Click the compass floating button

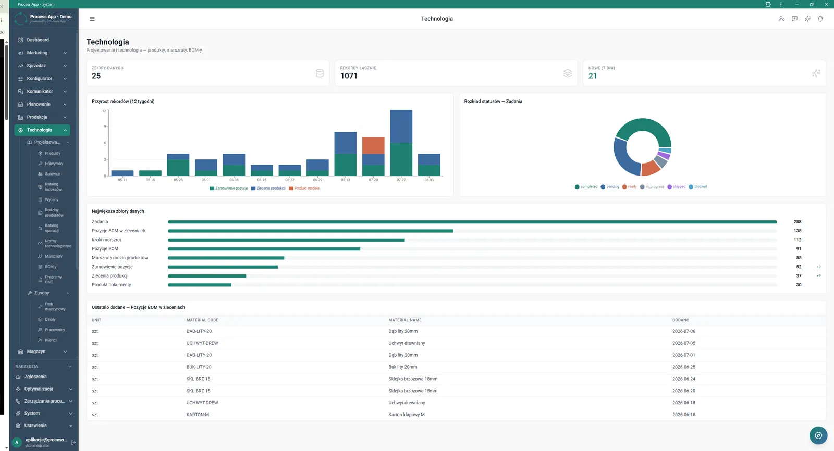tap(818, 435)
